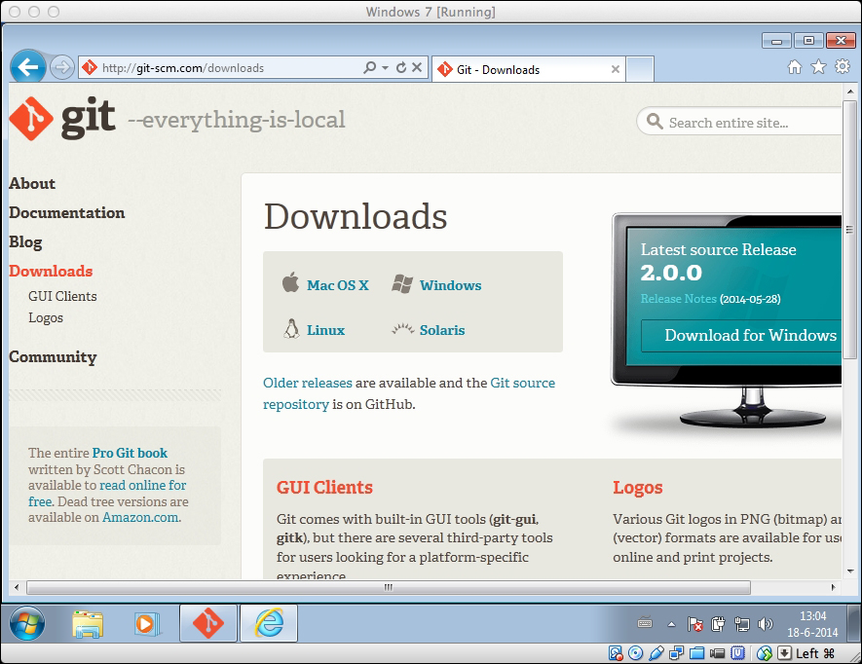The width and height of the screenshot is (862, 664).
Task: Click the refresh icon in address bar
Action: 401,68
